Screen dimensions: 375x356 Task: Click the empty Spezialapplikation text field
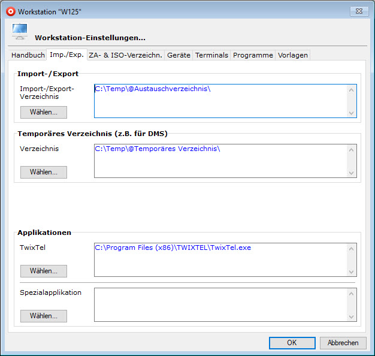coord(220,304)
